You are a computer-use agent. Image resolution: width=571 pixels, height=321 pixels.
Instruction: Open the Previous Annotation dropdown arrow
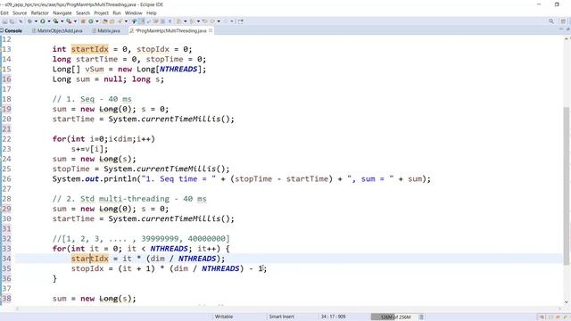pyautogui.click(x=198, y=21)
